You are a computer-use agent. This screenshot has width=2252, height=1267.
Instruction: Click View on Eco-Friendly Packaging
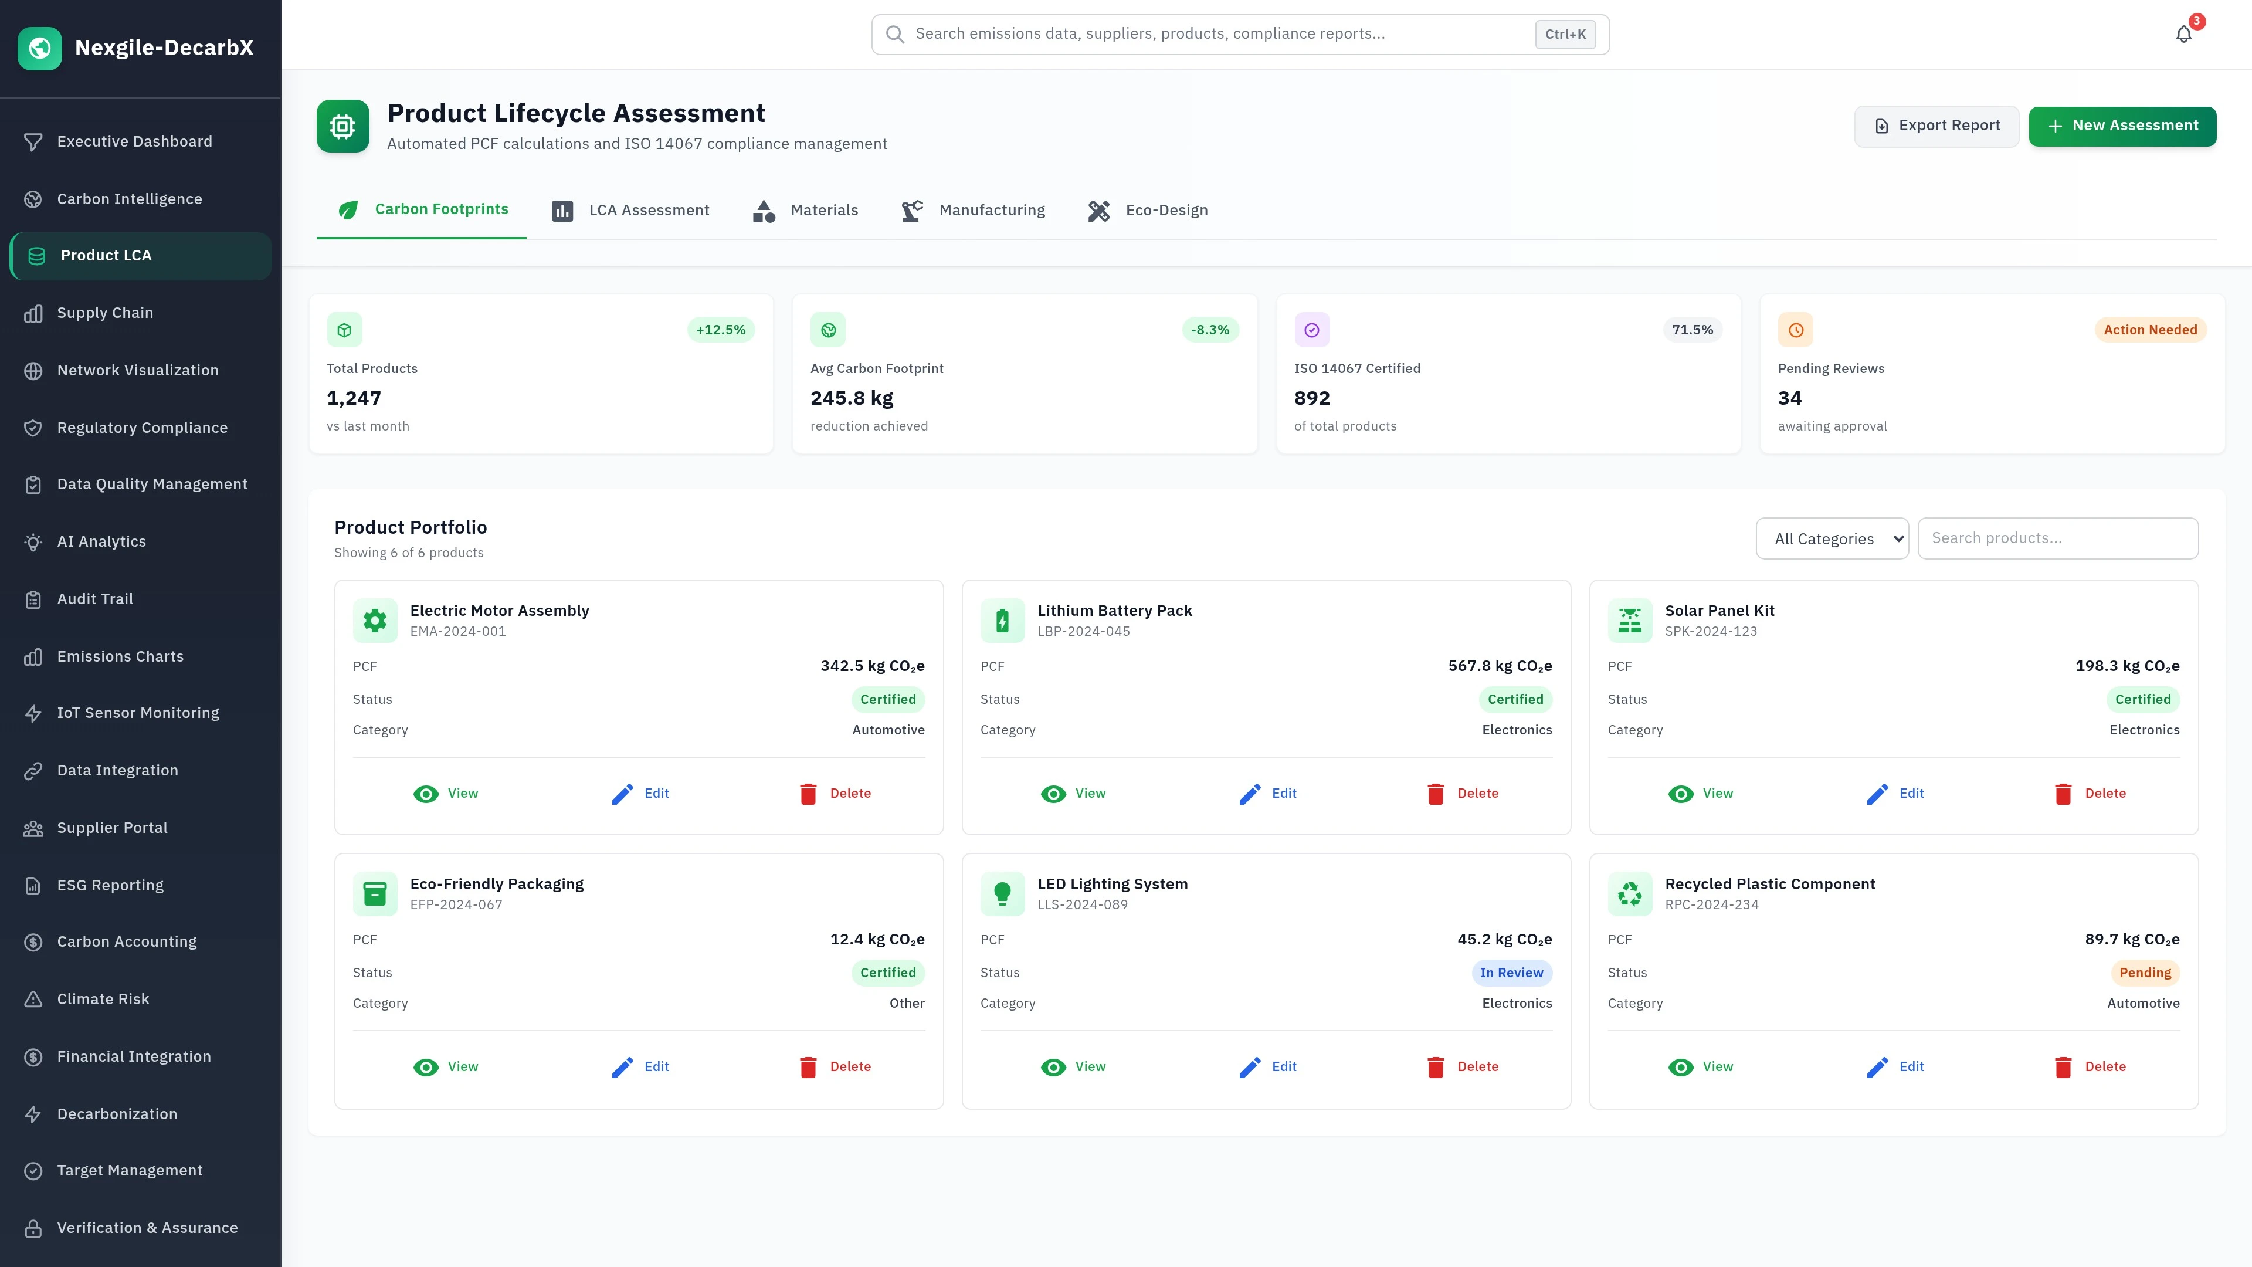coord(447,1067)
